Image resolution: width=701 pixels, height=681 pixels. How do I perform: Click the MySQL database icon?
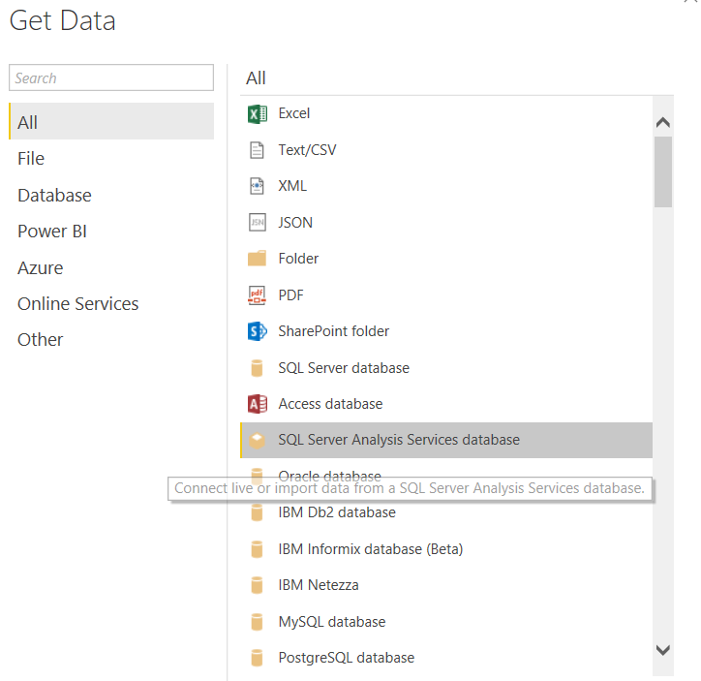pos(257,622)
